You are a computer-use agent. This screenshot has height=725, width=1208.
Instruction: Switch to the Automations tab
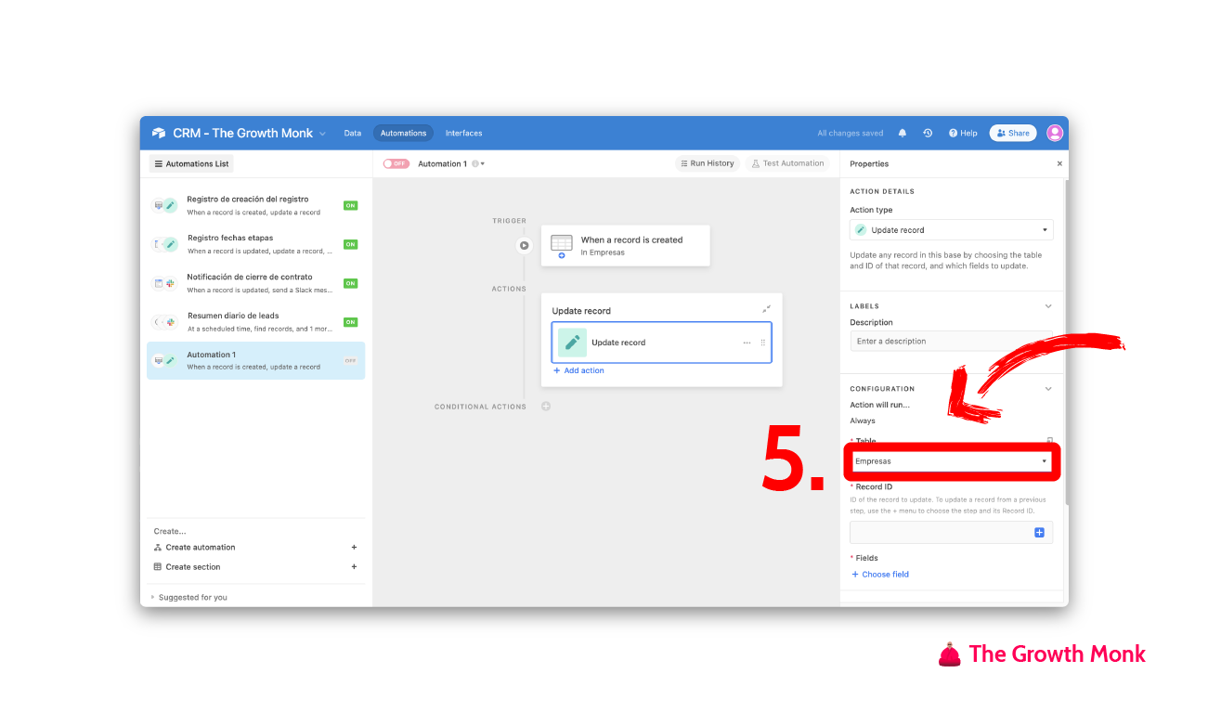403,133
